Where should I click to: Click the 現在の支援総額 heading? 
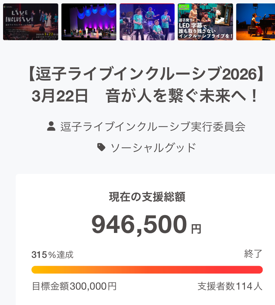point(147,197)
